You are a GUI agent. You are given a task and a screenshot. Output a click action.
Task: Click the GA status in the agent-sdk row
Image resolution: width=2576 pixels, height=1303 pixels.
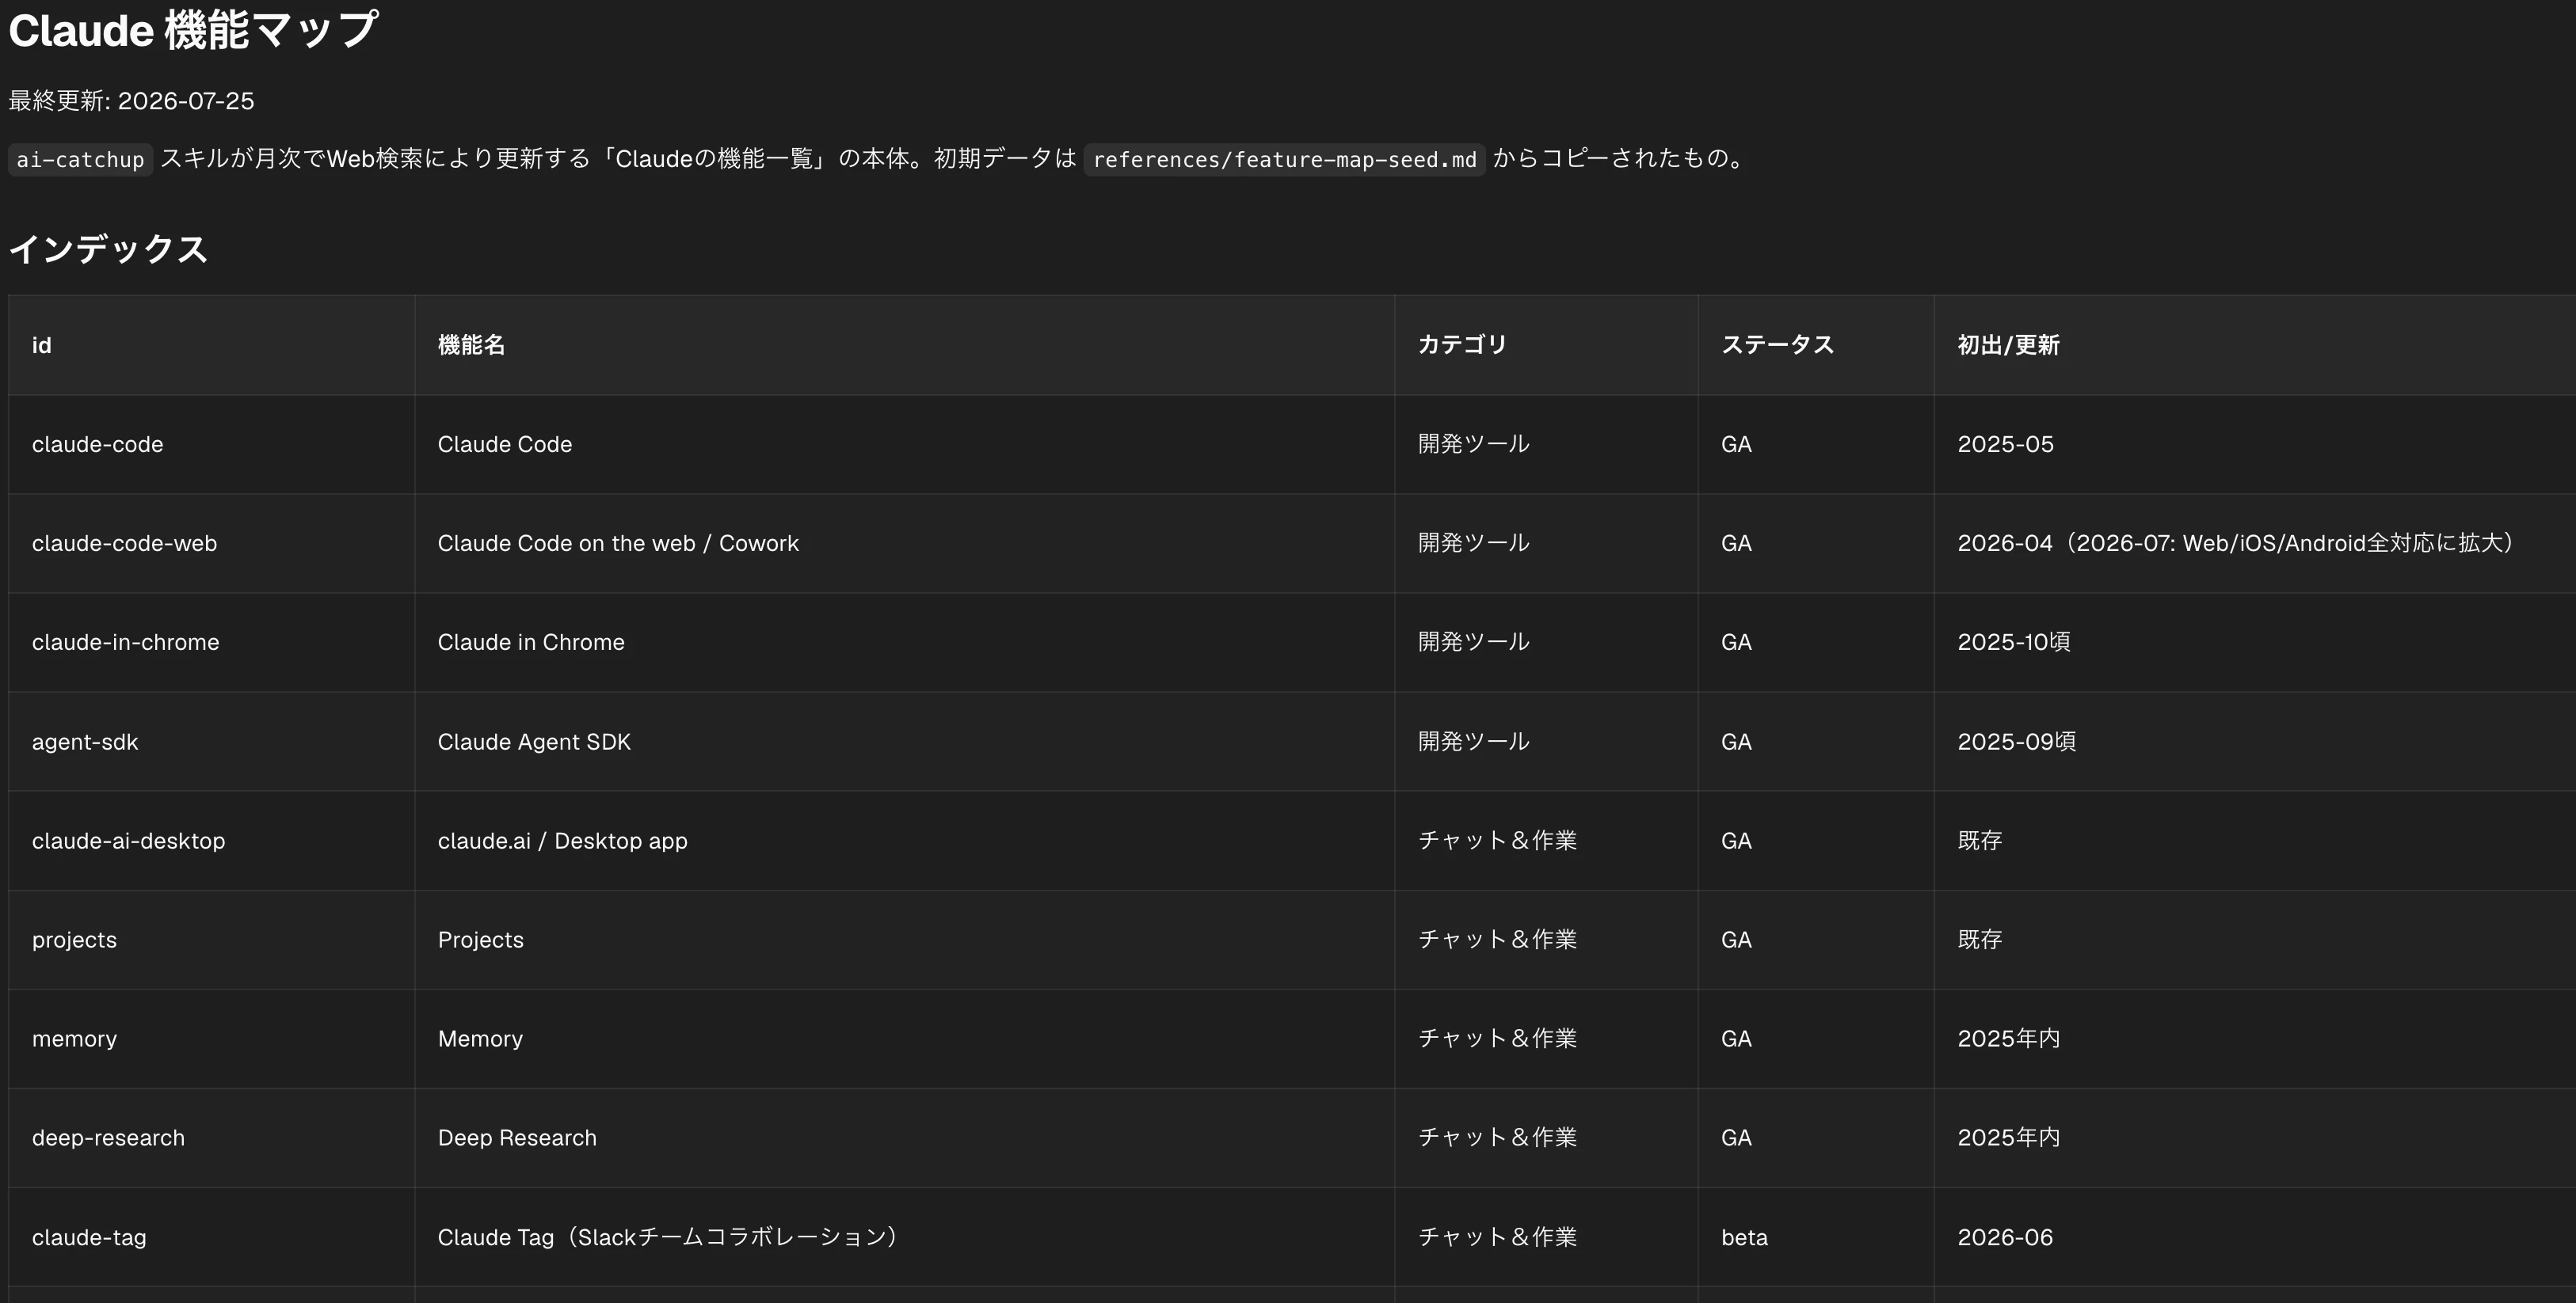[1736, 742]
